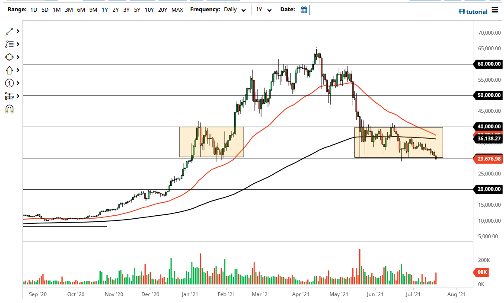The height and width of the screenshot is (303, 504).
Task: Select the numbered label tool
Action: (x=10, y=83)
